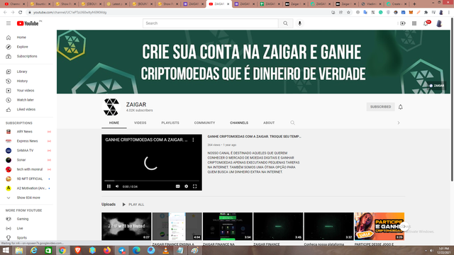Open video player settings gear
Viewport: 454px width, 255px height.
pos(186,186)
